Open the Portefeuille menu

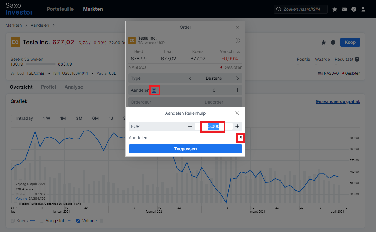click(60, 9)
